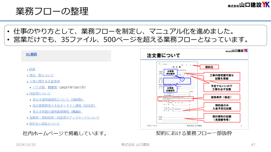The height and width of the screenshot is (152, 271).
Task: Click the blue お客様押印箇所 label
Action: coord(170,72)
